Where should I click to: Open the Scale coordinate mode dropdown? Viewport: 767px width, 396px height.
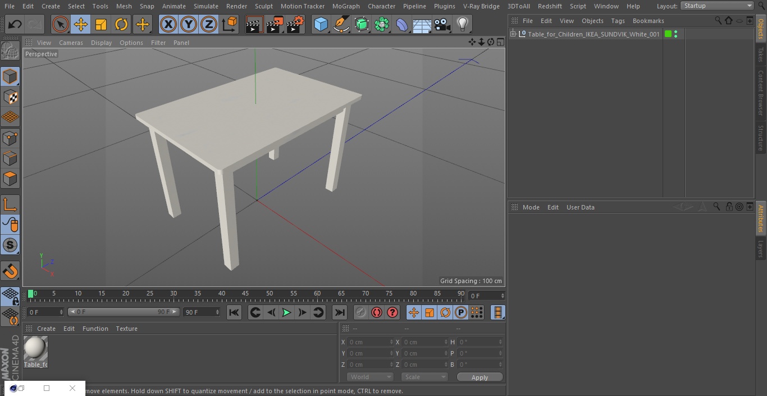[x=424, y=377]
